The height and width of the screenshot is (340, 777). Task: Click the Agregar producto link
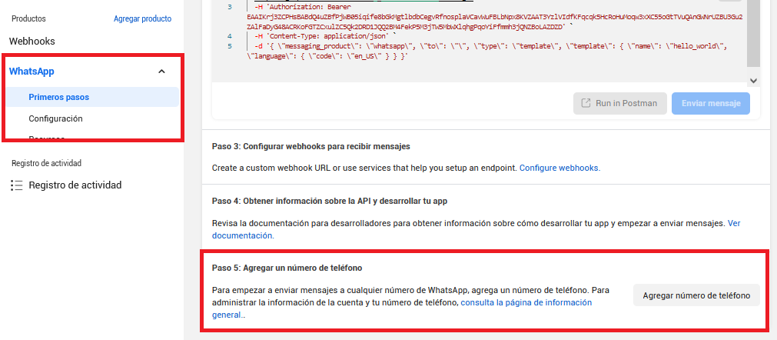pyautogui.click(x=142, y=18)
